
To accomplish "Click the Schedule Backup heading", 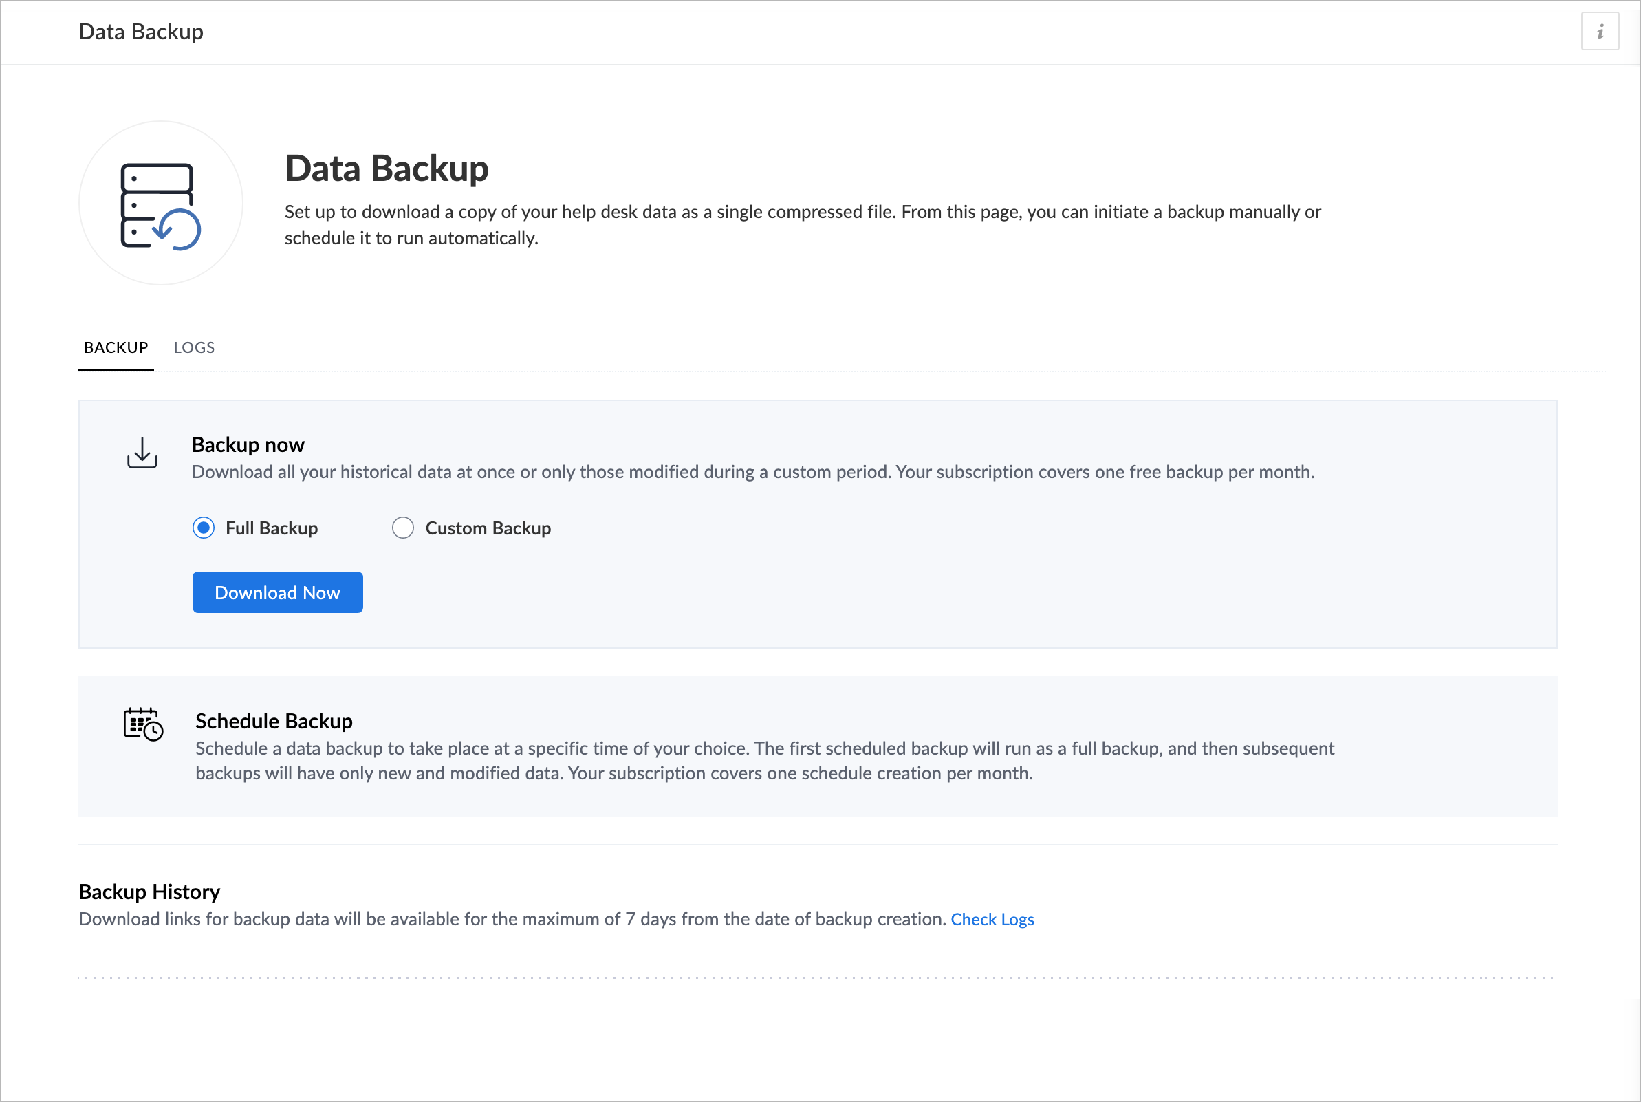I will tap(274, 721).
